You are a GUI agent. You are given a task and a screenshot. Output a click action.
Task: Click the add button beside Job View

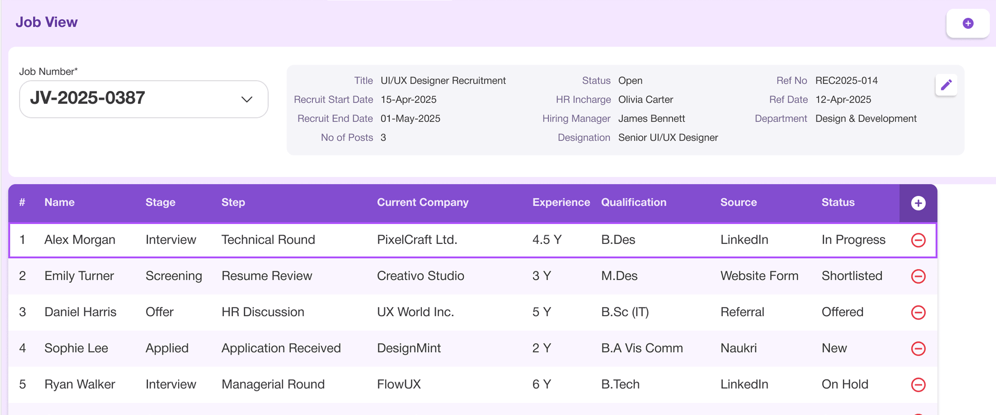pos(968,23)
